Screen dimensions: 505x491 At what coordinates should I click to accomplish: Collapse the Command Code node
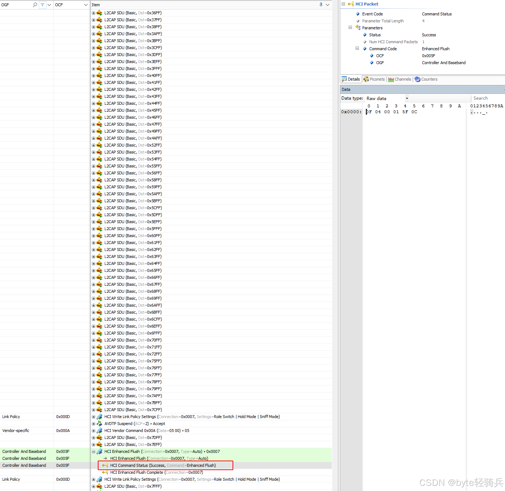[x=357, y=48]
